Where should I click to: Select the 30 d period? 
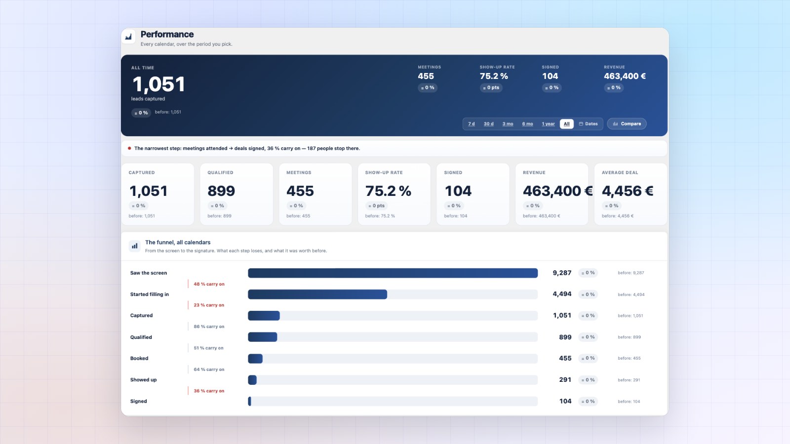coord(488,124)
